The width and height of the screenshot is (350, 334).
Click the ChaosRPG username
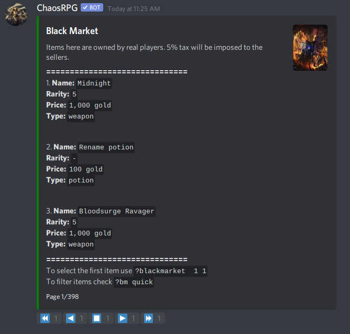[57, 8]
